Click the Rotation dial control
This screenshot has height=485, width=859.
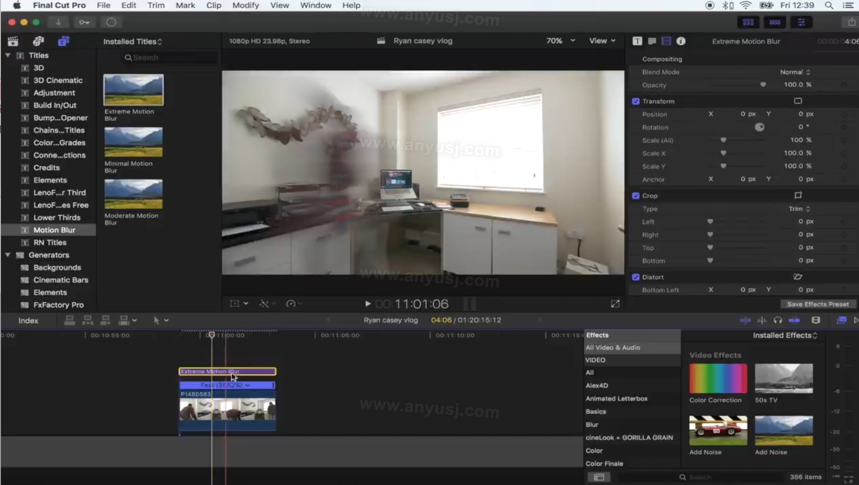tap(759, 127)
